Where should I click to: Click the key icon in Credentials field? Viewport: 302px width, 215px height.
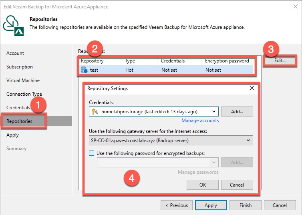point(95,111)
